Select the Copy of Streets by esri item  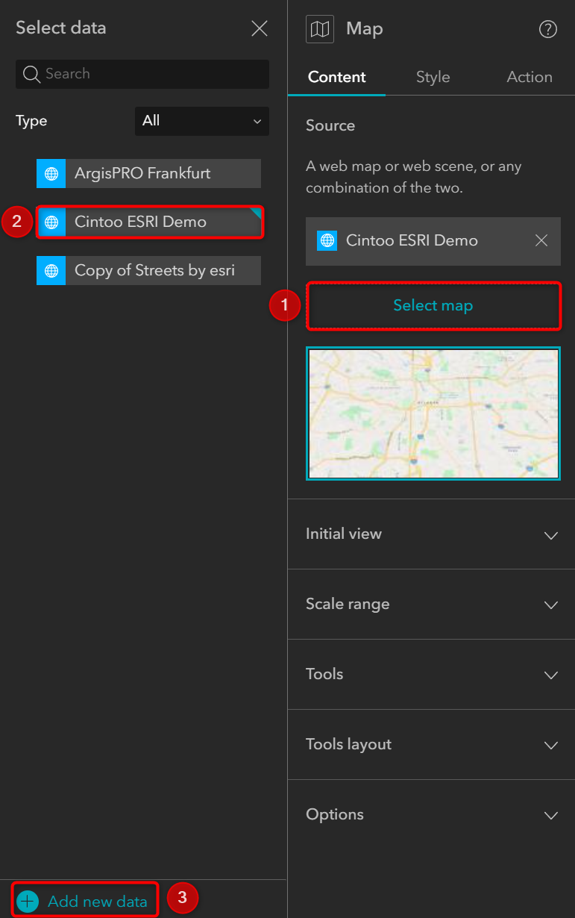tap(149, 270)
